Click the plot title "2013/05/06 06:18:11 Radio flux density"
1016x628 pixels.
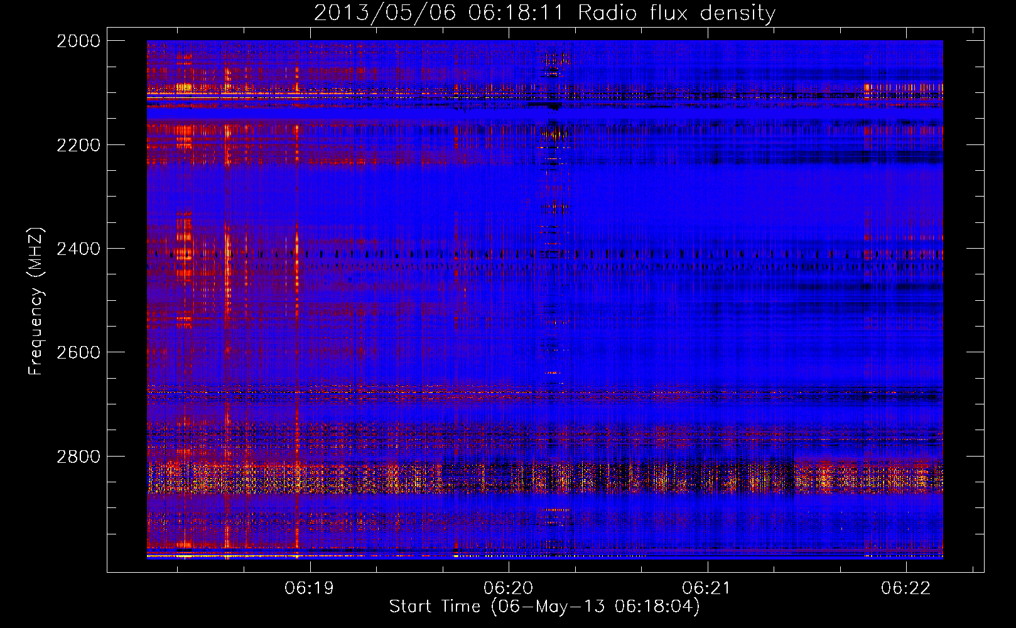tap(544, 13)
